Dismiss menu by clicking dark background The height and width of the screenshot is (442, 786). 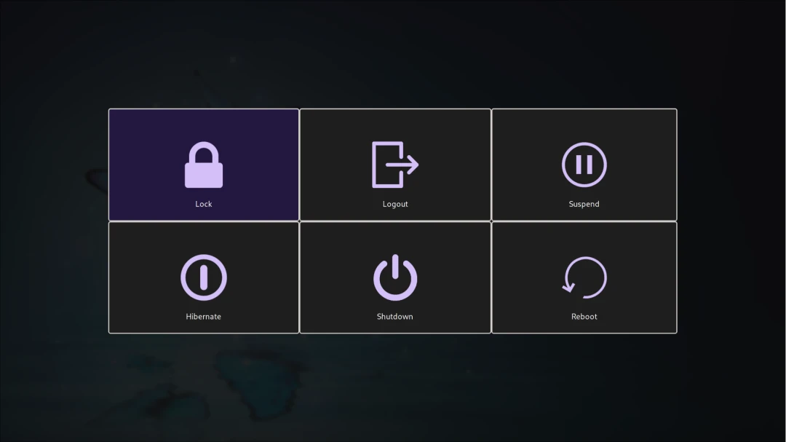coord(393,393)
